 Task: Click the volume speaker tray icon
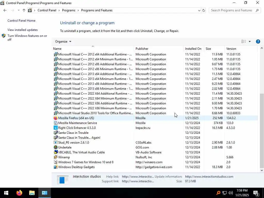tap(231, 193)
